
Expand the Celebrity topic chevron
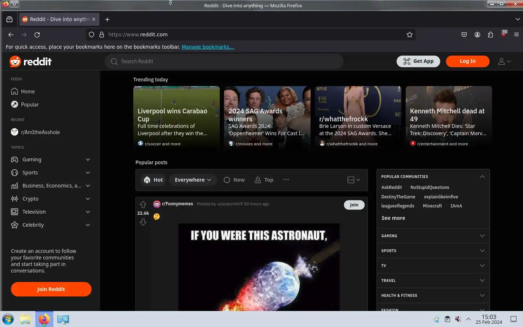point(88,225)
